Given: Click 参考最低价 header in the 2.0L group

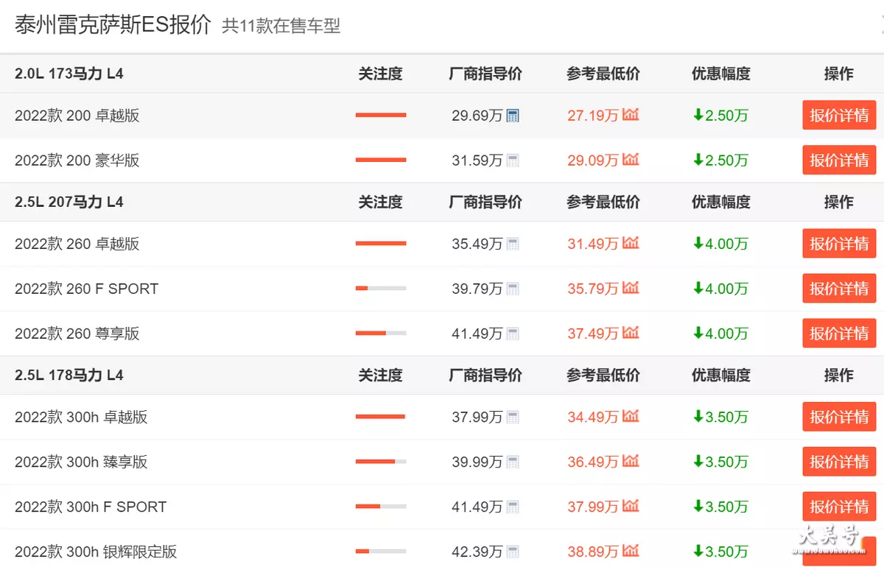Looking at the screenshot, I should click(603, 74).
